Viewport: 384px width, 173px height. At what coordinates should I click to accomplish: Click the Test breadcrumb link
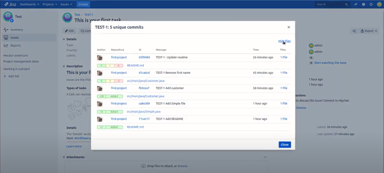[x=77, y=15]
